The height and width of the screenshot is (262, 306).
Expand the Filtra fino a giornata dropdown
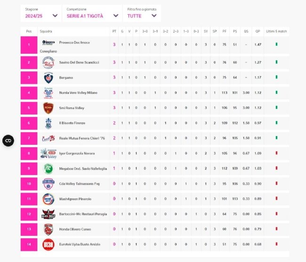click(x=142, y=13)
